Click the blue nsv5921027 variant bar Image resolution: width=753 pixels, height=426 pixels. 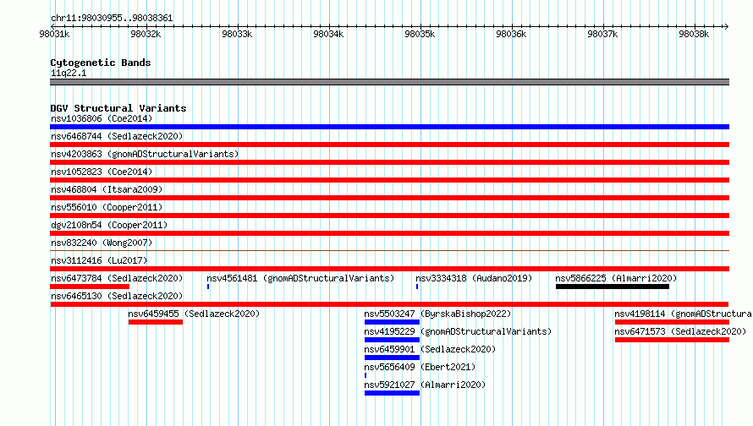pos(392,393)
